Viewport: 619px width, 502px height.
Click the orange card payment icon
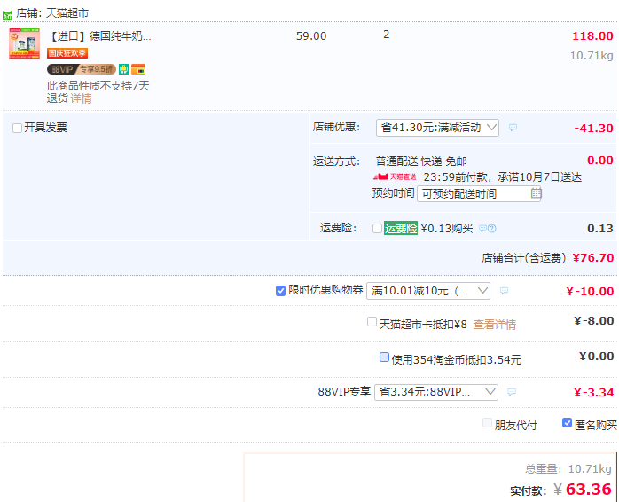coord(138,69)
